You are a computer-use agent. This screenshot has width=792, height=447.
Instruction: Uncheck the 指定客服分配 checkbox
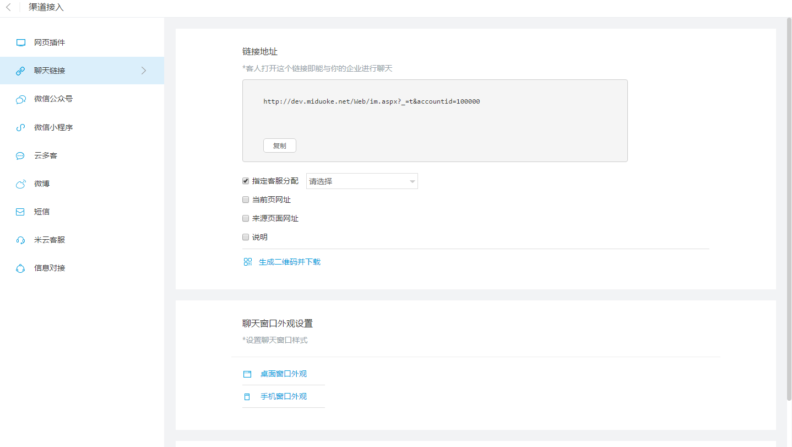pyautogui.click(x=246, y=181)
